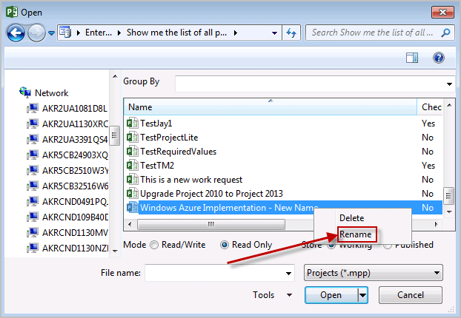The image size is (461, 318).
Task: Select Upgrade Project 2010 to Project 2013
Action: point(211,194)
